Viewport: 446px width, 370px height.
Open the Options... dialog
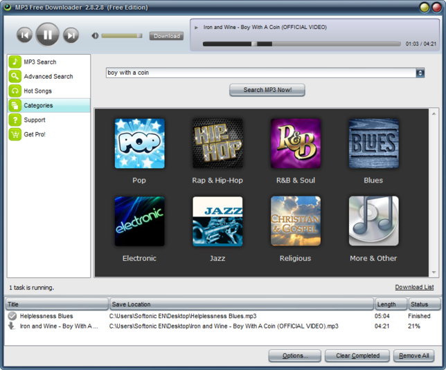pyautogui.click(x=295, y=355)
